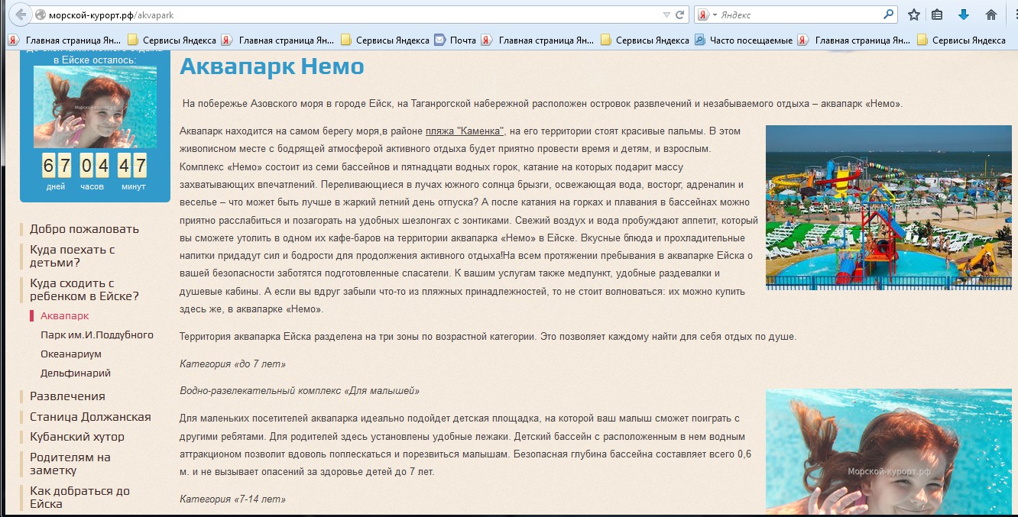1018x517 pixels.
Task: Go to the browser home page icon
Action: click(x=991, y=15)
